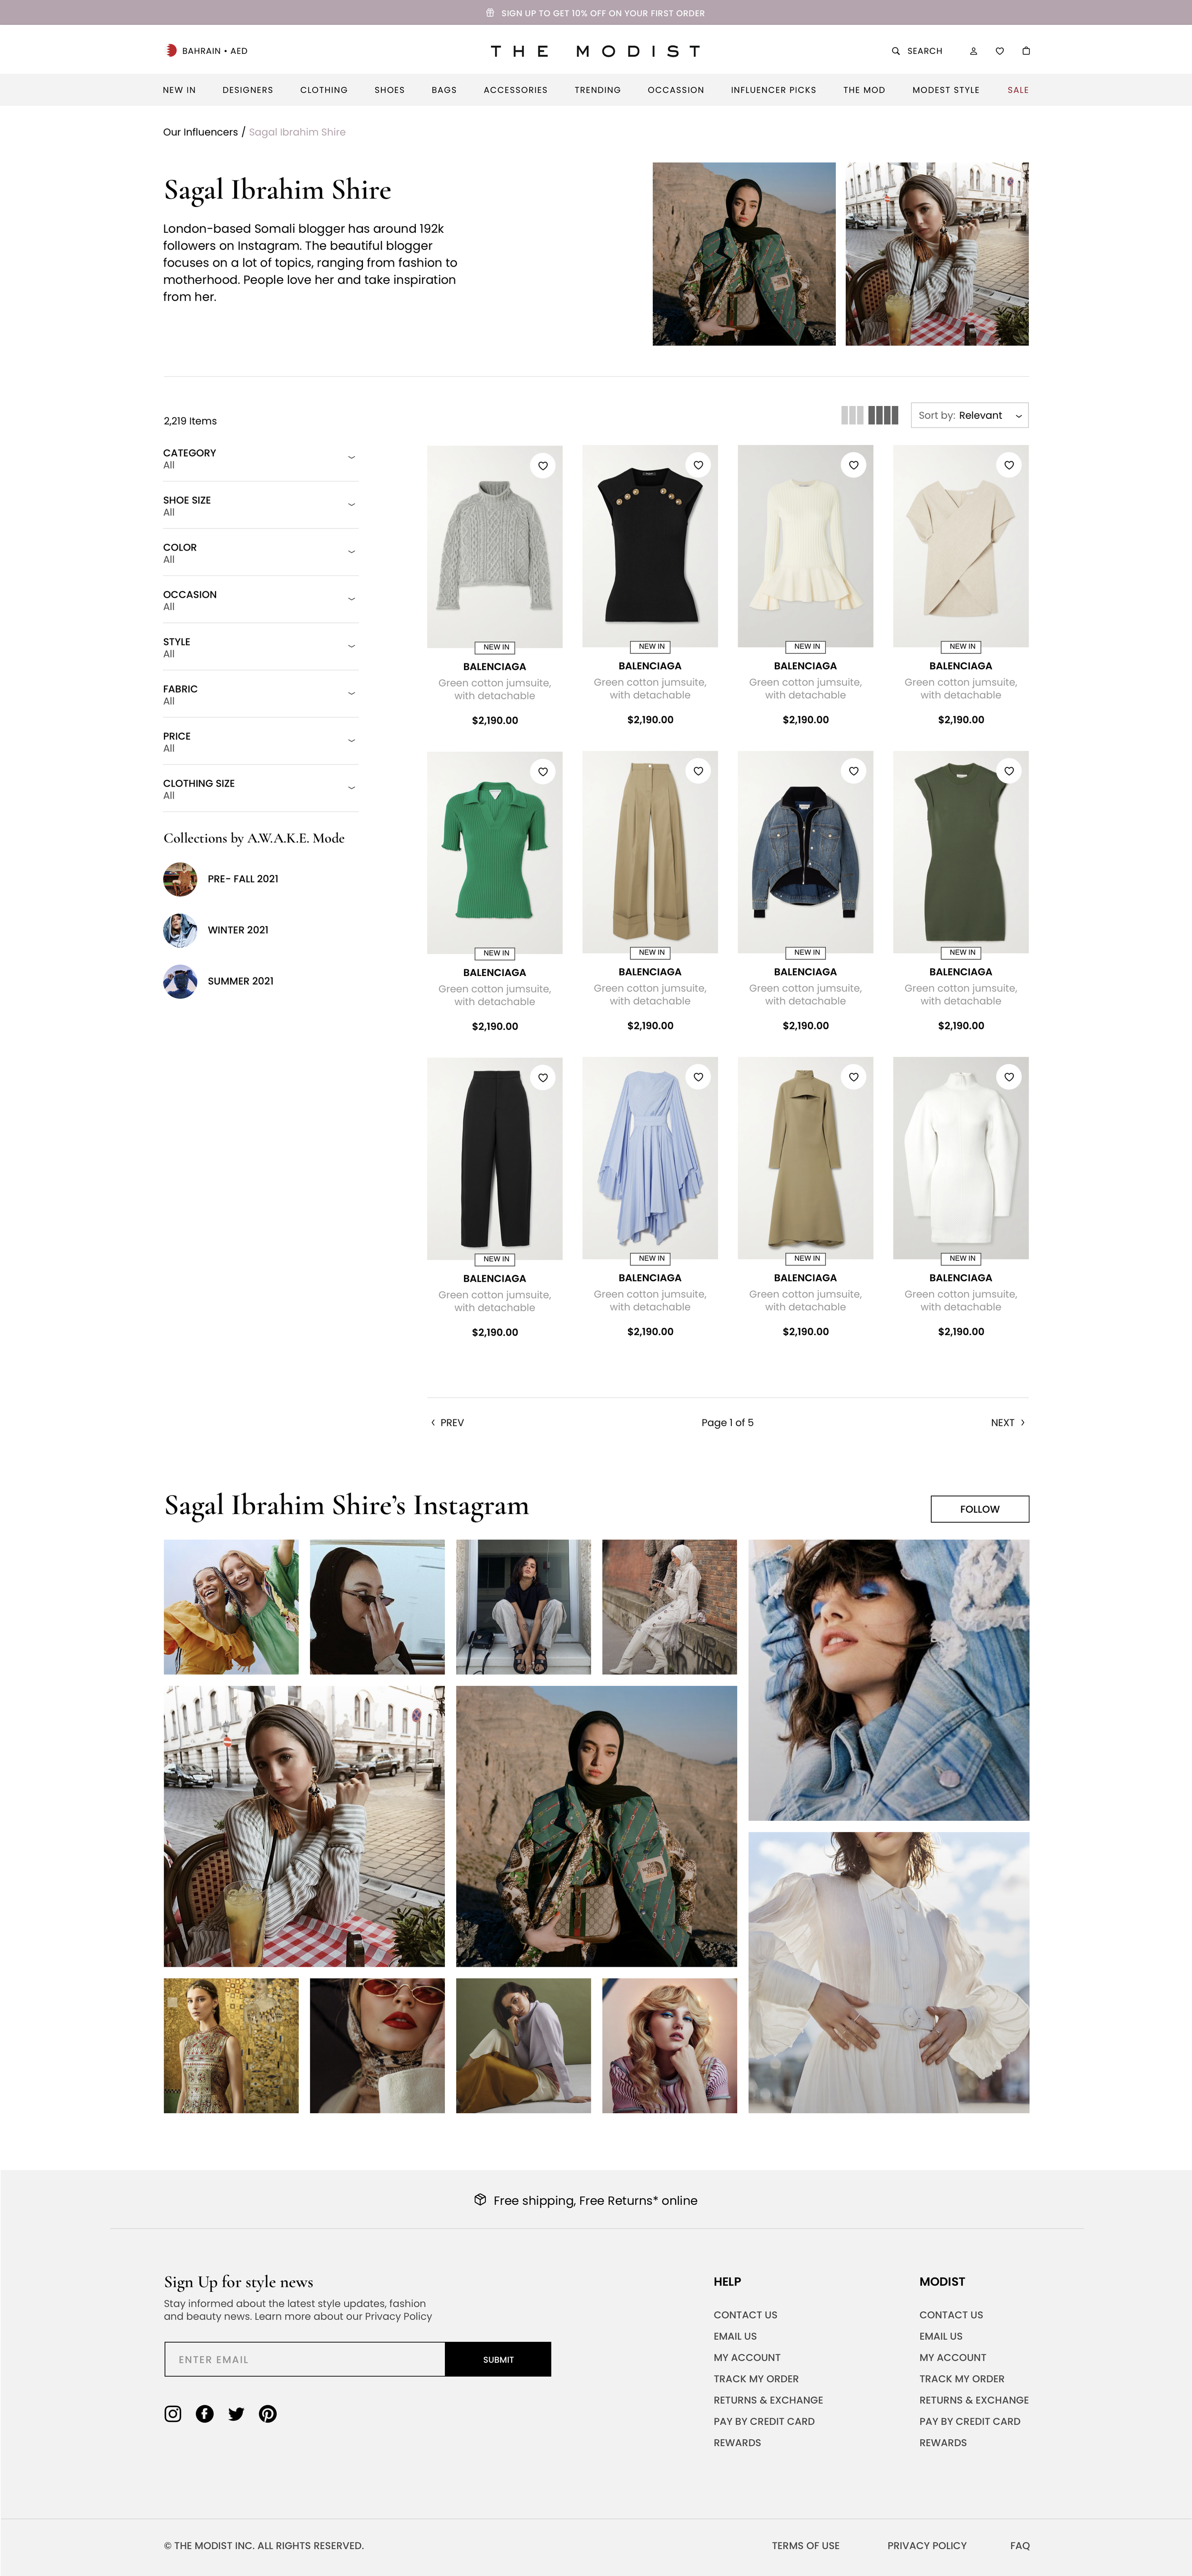The image size is (1192, 2576).
Task: Open the Sort by Relevant dropdown
Action: click(969, 415)
